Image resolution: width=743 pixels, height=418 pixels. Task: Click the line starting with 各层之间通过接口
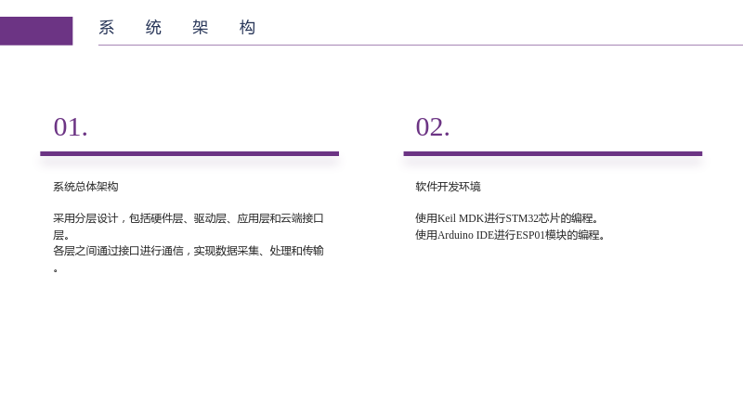[189, 251]
